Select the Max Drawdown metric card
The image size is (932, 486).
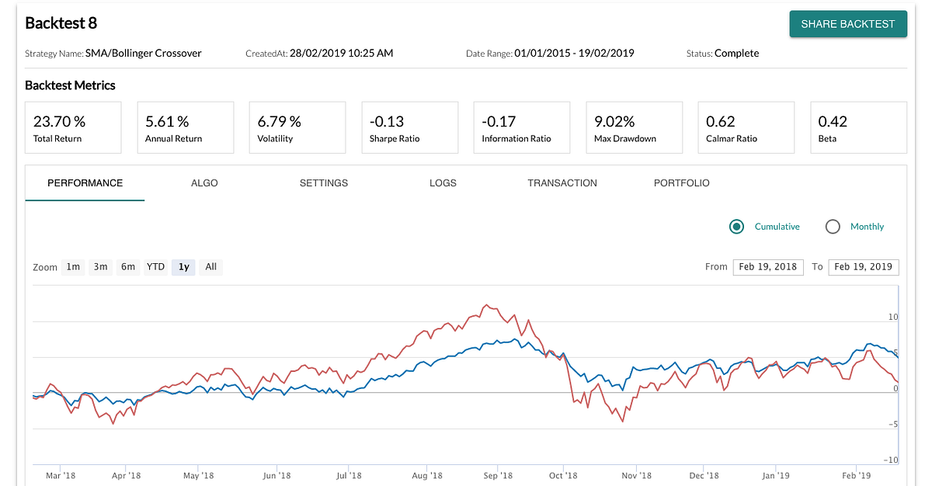(x=634, y=127)
